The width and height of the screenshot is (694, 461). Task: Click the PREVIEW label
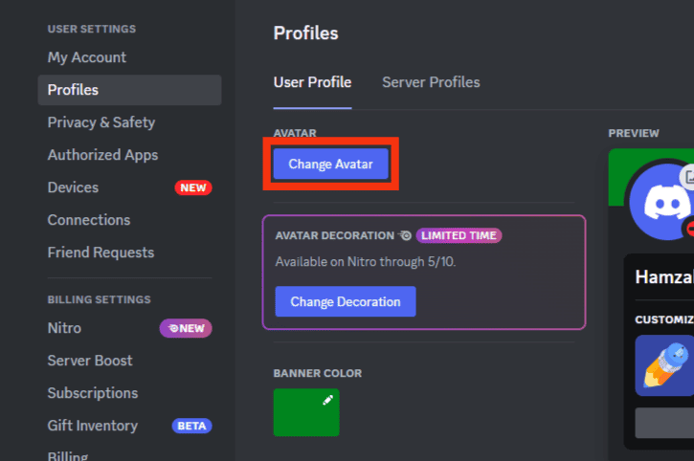pyautogui.click(x=634, y=133)
